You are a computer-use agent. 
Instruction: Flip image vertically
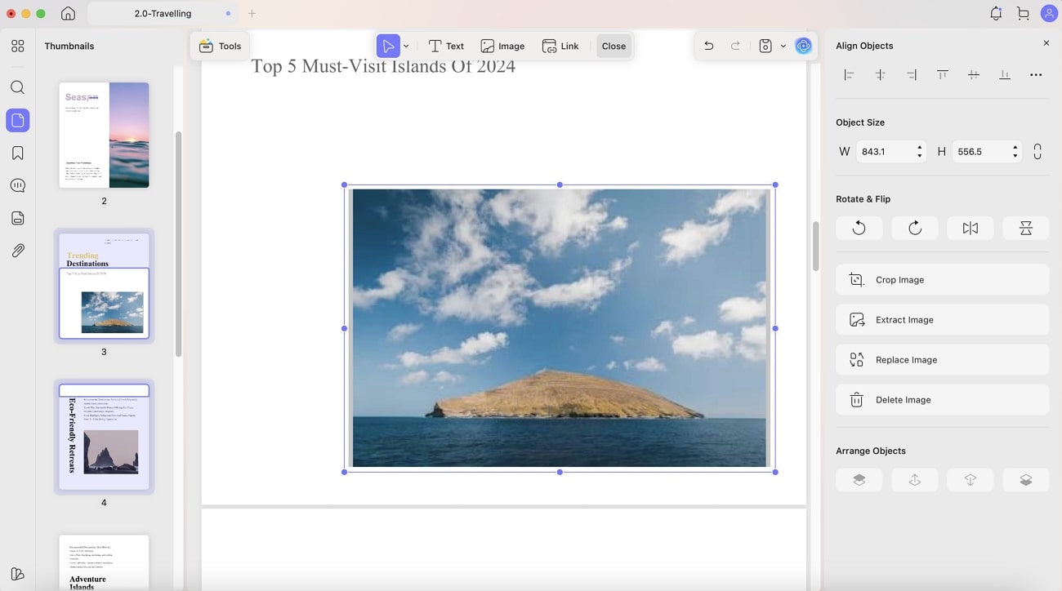point(1026,228)
